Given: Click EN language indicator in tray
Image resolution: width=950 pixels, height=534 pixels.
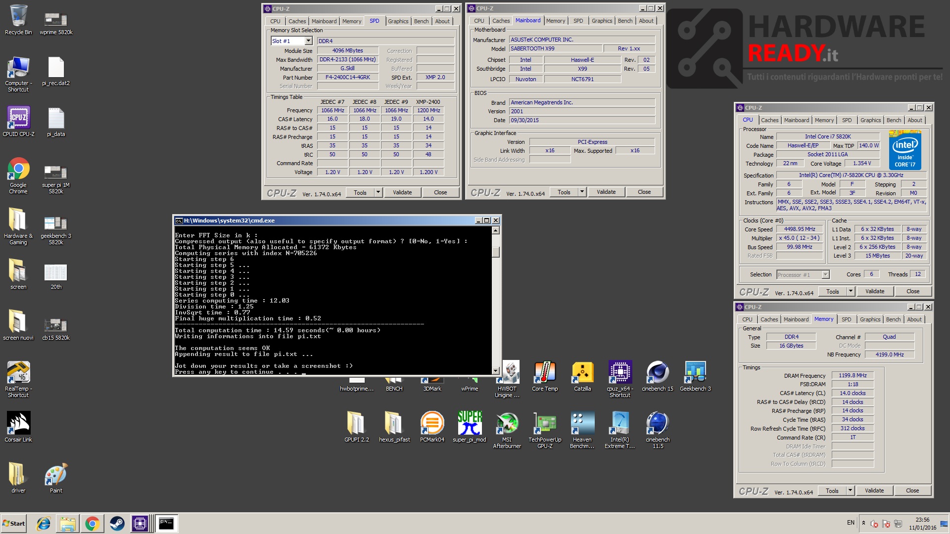Looking at the screenshot, I should point(851,523).
